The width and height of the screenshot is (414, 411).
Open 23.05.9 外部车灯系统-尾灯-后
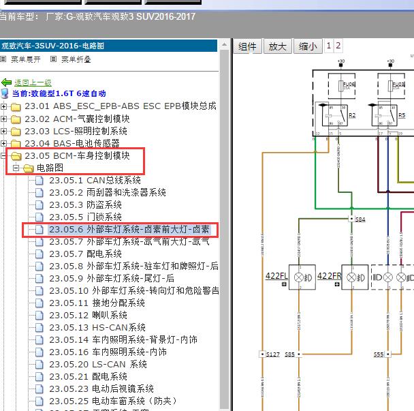point(112,279)
